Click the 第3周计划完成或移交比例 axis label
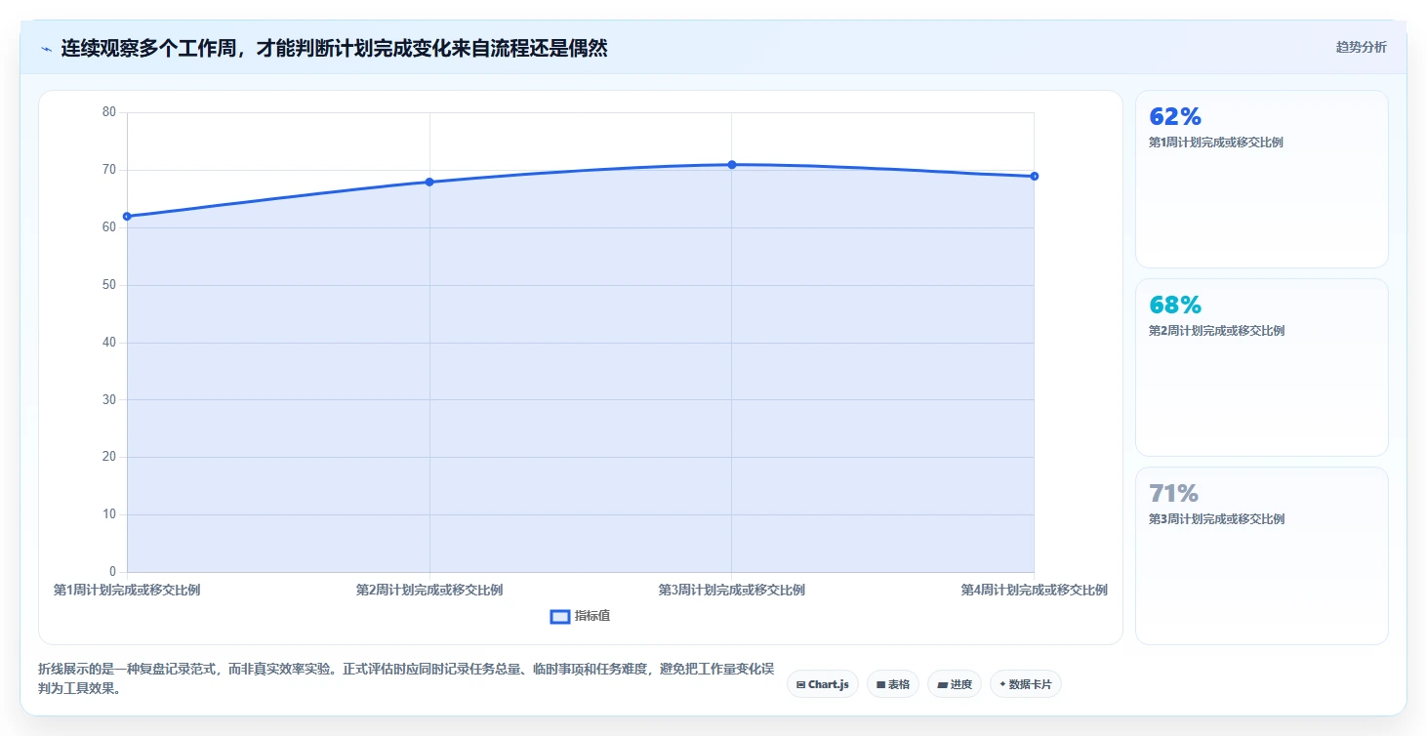 click(731, 591)
